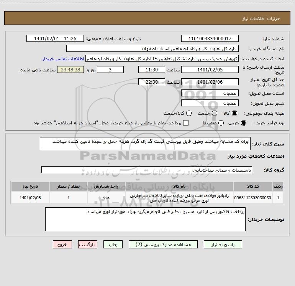The image size is (295, 286).
Task: Click the request creator field کوروش حیدری
Action: tap(162, 59)
